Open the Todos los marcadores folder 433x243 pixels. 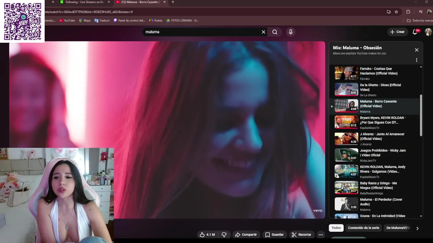419,21
